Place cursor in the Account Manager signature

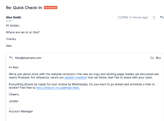click(x=21, y=111)
